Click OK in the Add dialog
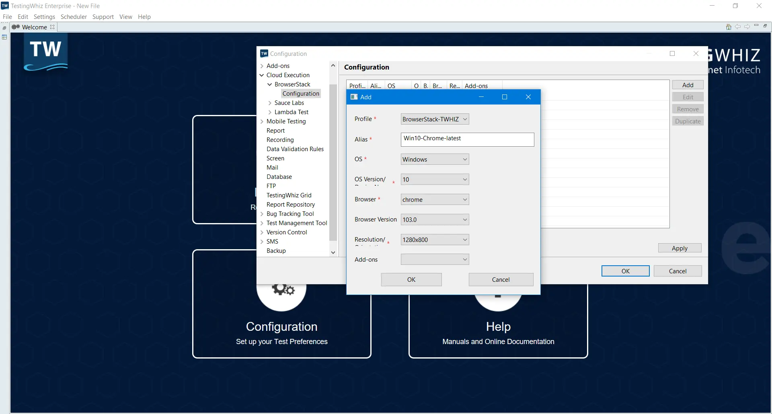This screenshot has height=414, width=772. point(411,280)
